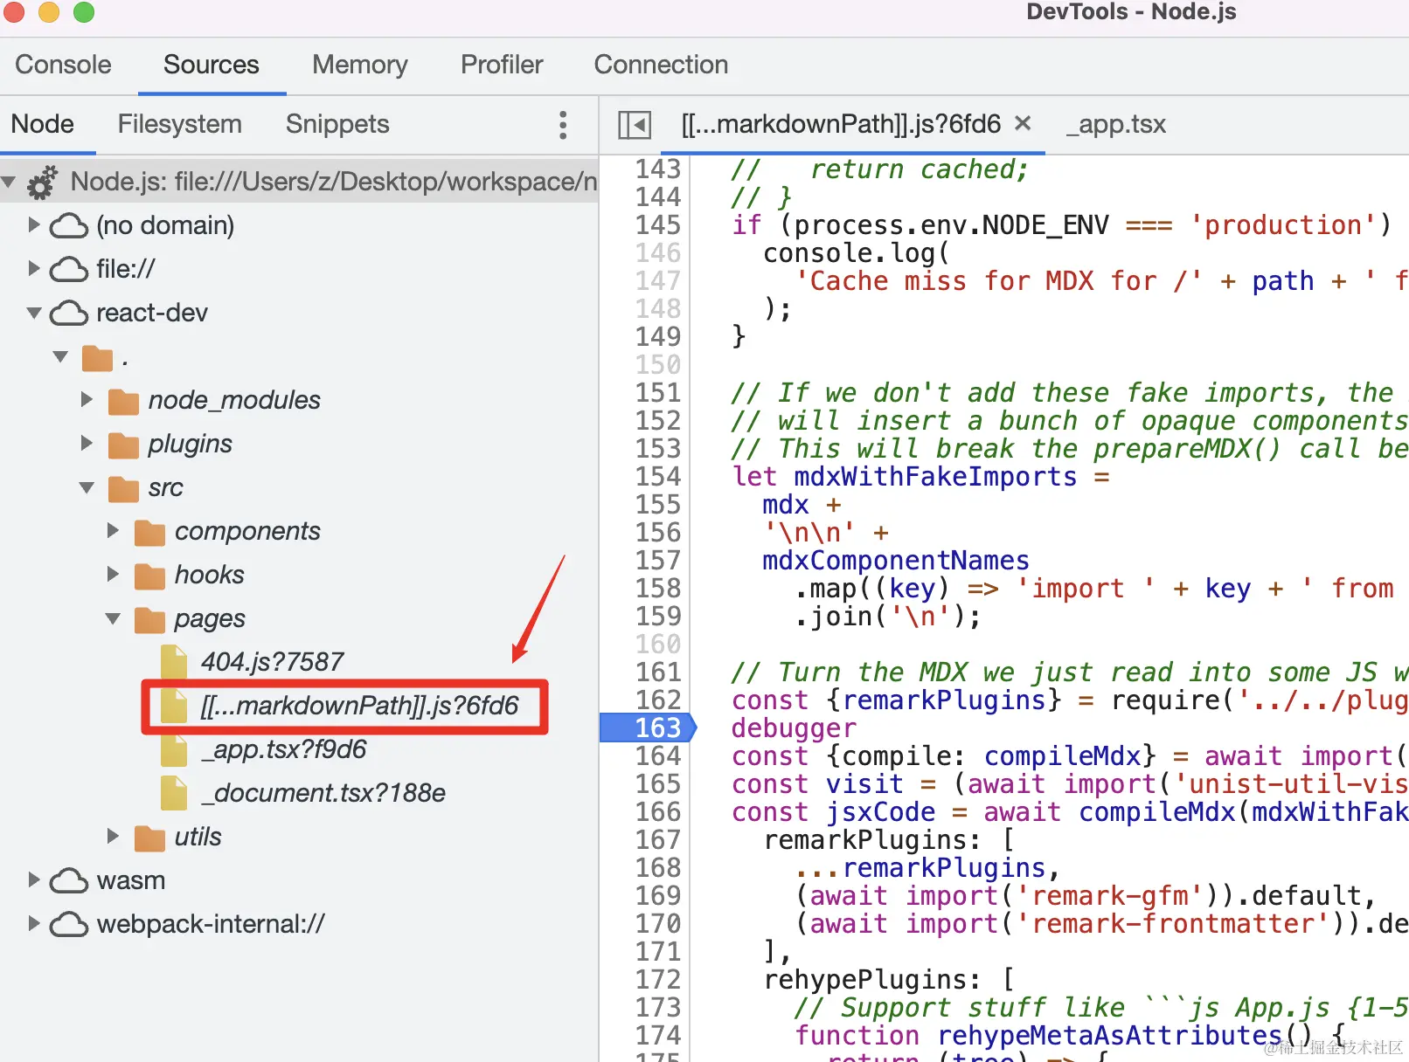
Task: Click the _document.tsx?188e file icon
Action: (x=174, y=793)
